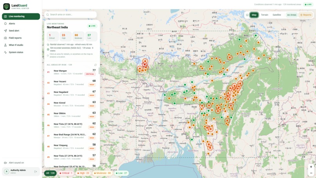This screenshot has height=178, width=316.
Task: Click the top-right LIVE status badge
Action: [x=308, y=4]
